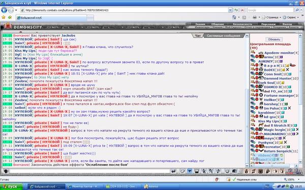Click the Internet Explorer Back button
This screenshot has width=305, height=190.
4,10
